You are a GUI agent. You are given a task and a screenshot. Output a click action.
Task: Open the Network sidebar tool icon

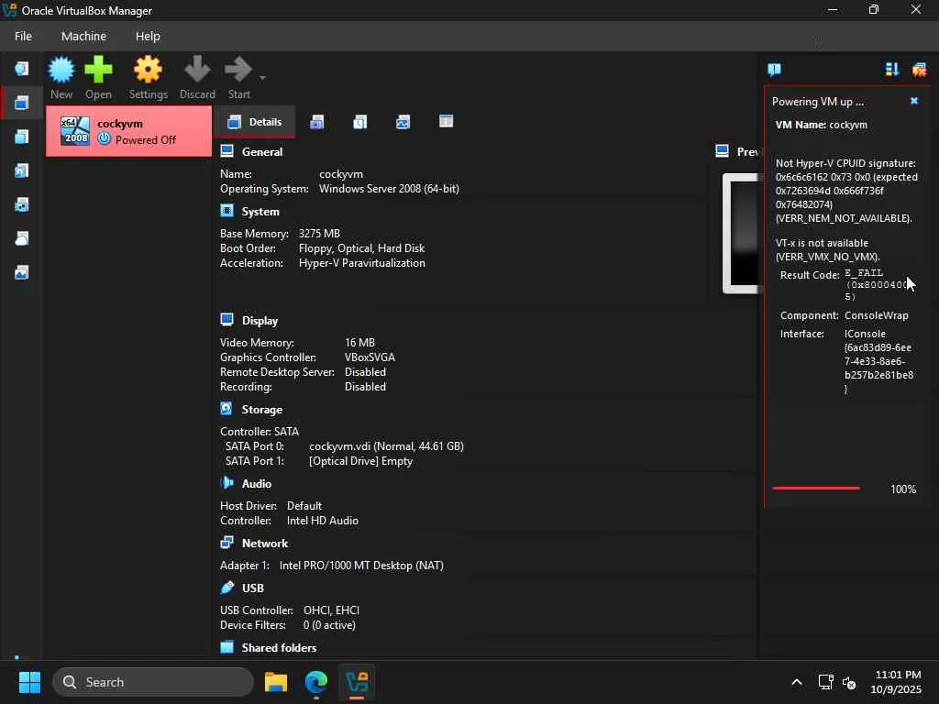pos(22,204)
